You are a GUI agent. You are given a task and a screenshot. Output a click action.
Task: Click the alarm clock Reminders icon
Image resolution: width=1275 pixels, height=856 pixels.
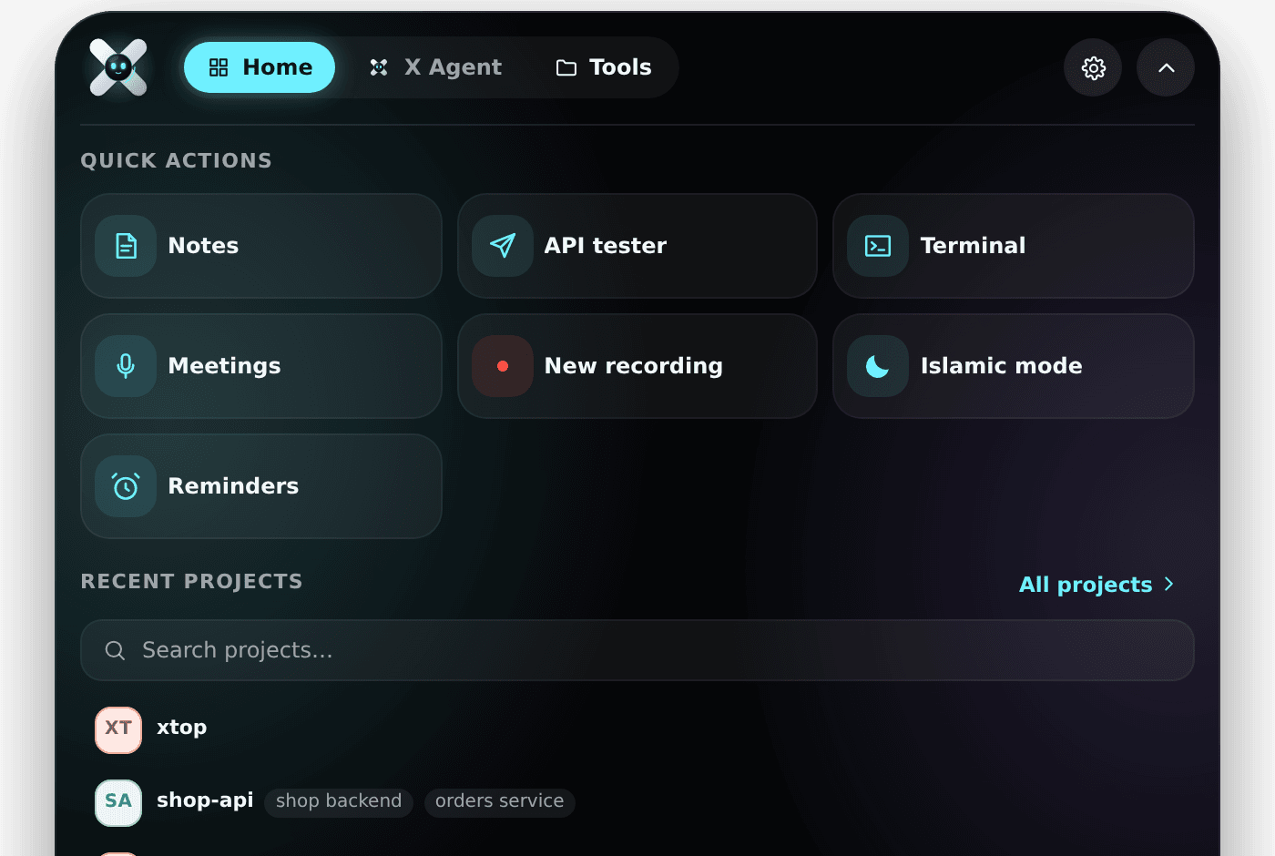(126, 486)
